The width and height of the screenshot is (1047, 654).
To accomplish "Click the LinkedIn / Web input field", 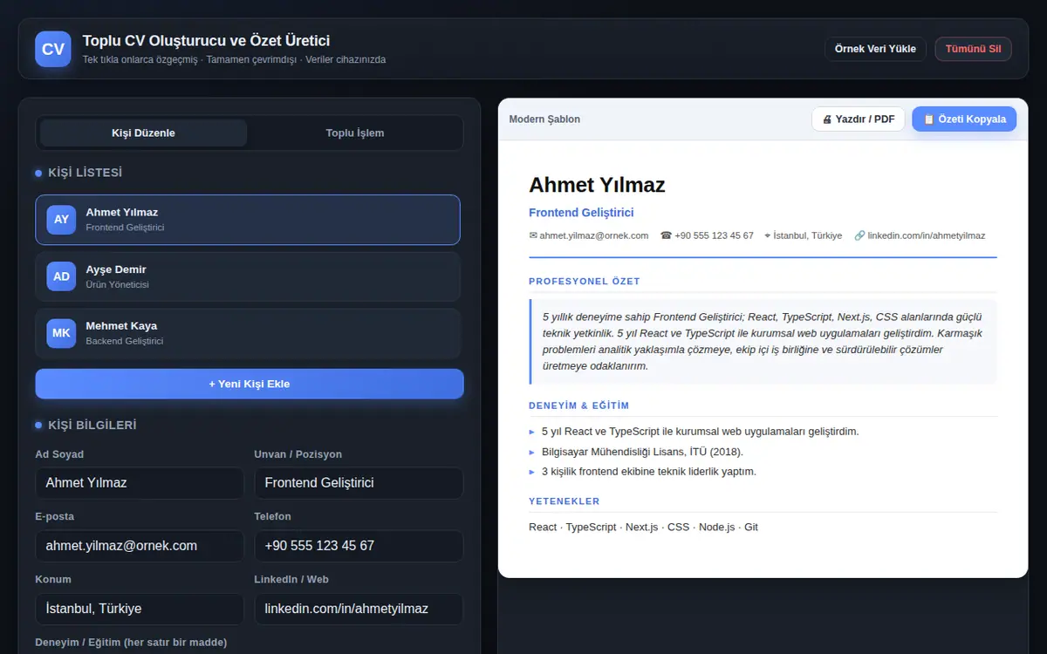I will pos(359,609).
